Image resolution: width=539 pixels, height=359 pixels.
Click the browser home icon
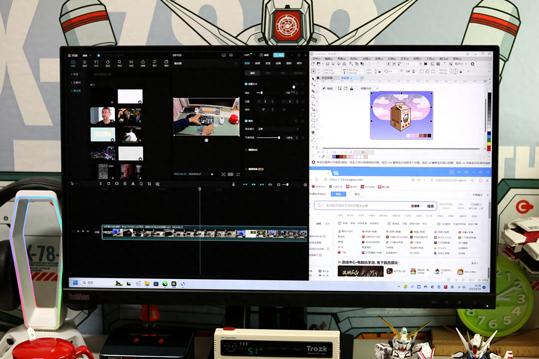tap(317, 180)
